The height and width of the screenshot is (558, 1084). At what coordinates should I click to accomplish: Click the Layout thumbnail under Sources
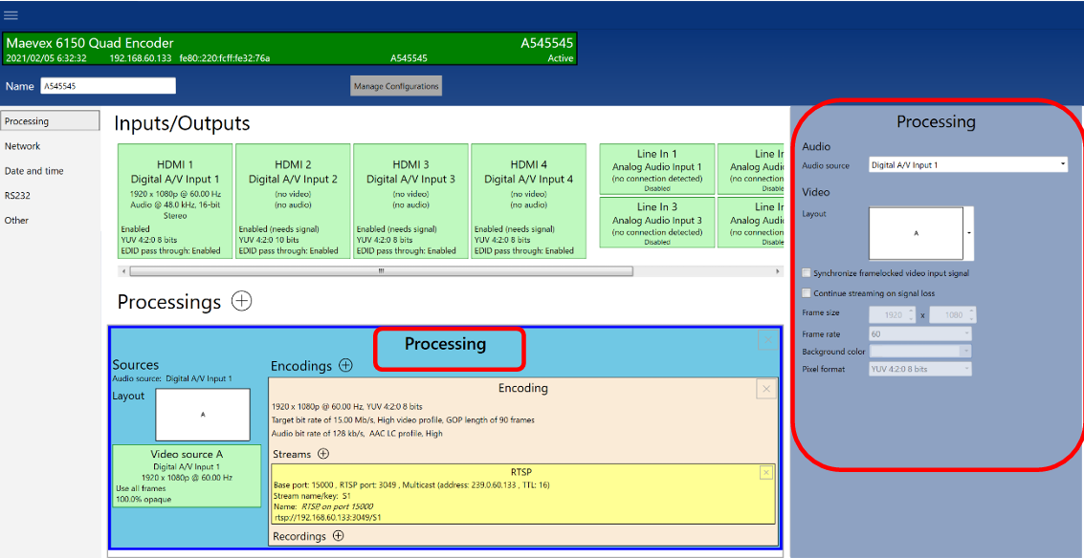point(203,415)
